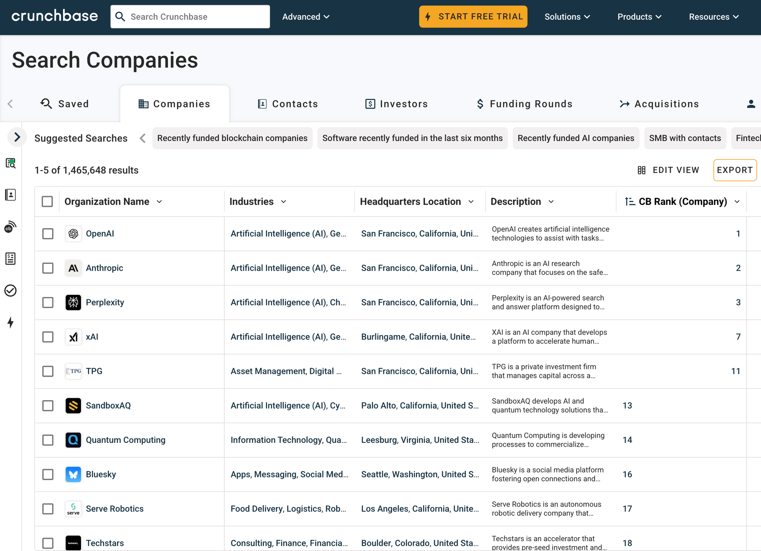761x551 pixels.
Task: Click the Perplexity company logo
Action: click(73, 302)
